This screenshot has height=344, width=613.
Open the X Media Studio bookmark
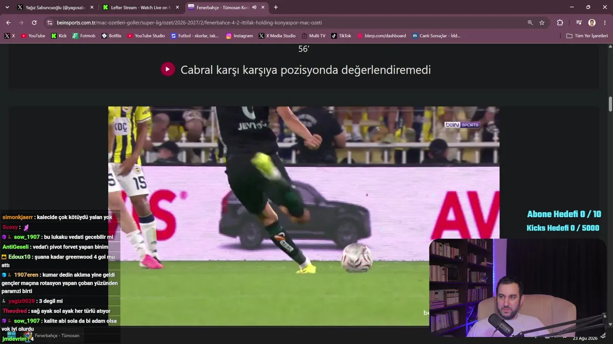pyautogui.click(x=277, y=36)
